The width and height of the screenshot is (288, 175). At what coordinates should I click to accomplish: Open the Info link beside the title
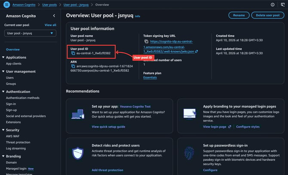tap(138, 16)
